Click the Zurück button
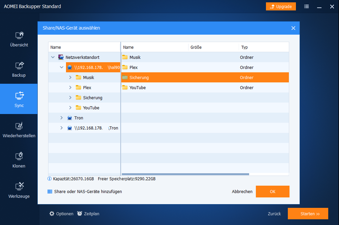Screen dimensions: 339x225 coord(274,214)
